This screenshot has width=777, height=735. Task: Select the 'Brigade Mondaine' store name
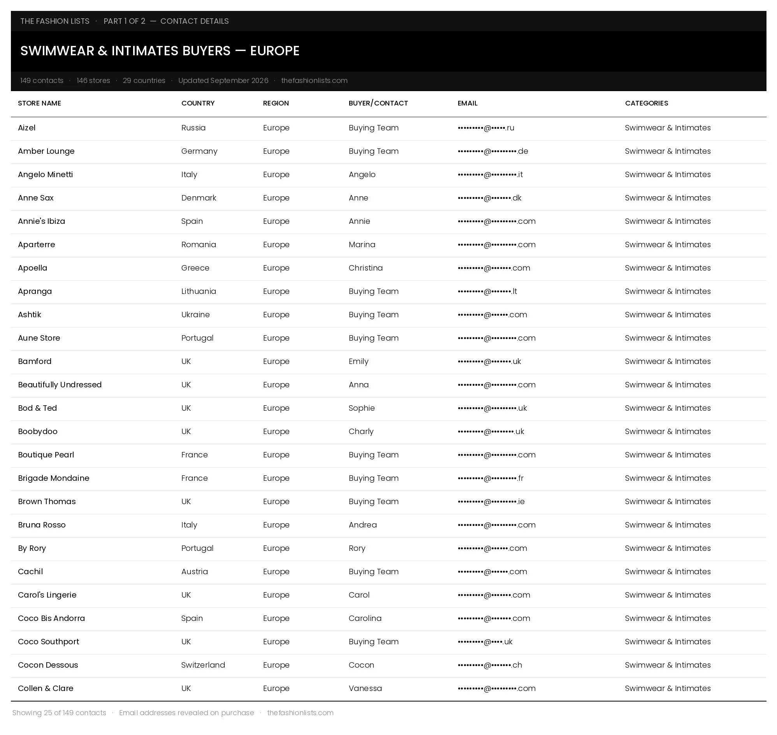click(x=54, y=478)
